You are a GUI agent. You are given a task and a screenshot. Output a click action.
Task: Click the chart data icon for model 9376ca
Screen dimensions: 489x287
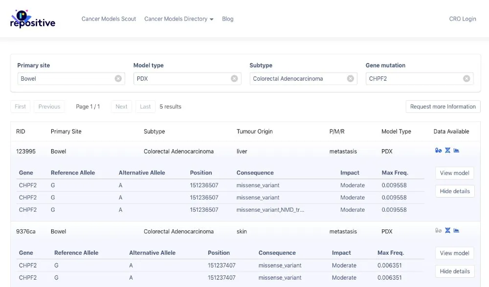tap(455, 230)
